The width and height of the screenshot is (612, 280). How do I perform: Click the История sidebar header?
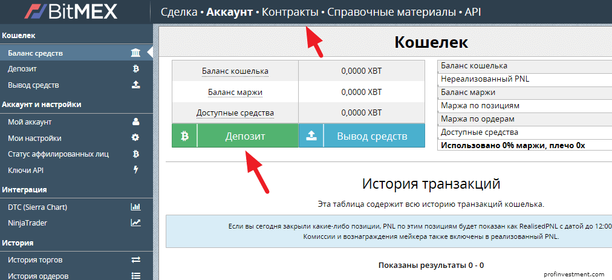pos(17,243)
